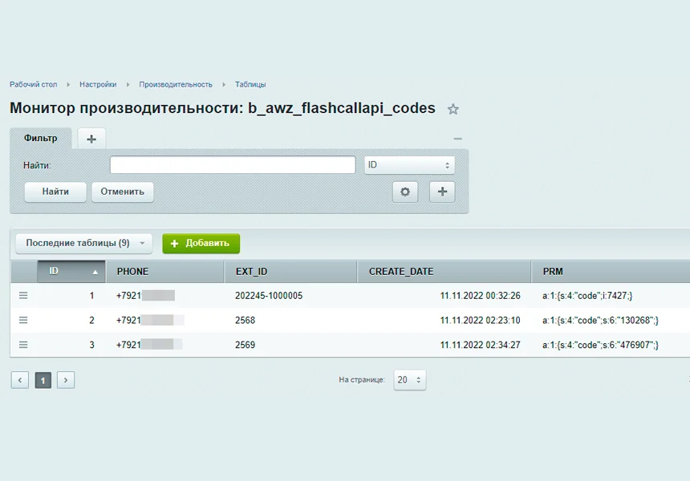690x481 pixels.
Task: Click the Найти search button
Action: tap(55, 192)
